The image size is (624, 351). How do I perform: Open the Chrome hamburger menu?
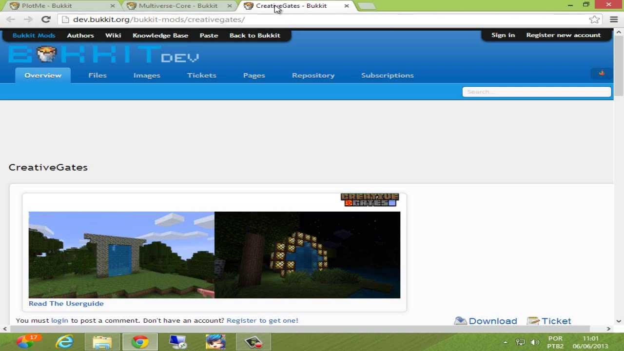(x=614, y=19)
